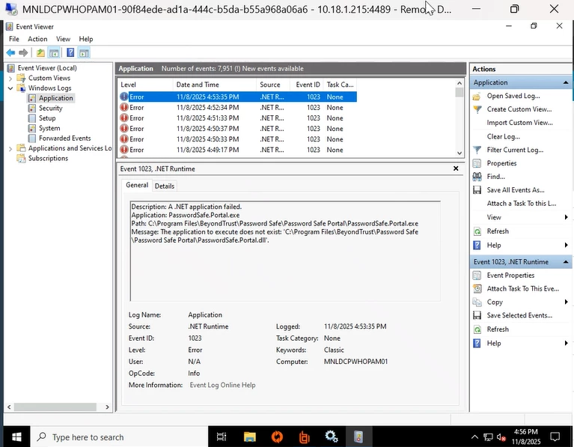Sort events by Date and Time column
The width and height of the screenshot is (574, 447).
point(214,85)
